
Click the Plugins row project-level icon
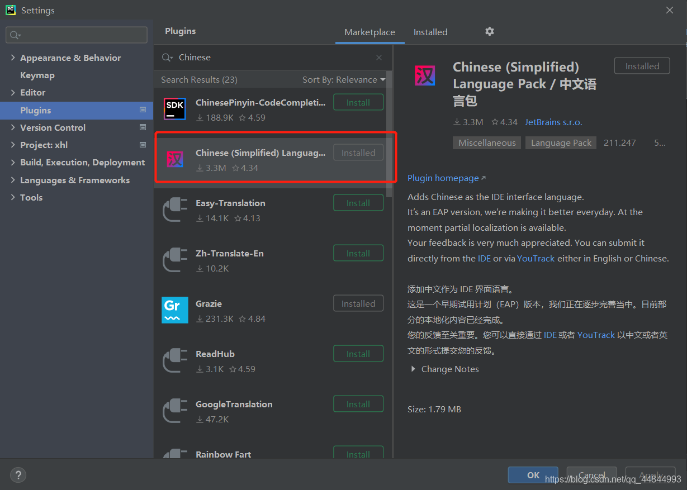point(143,110)
